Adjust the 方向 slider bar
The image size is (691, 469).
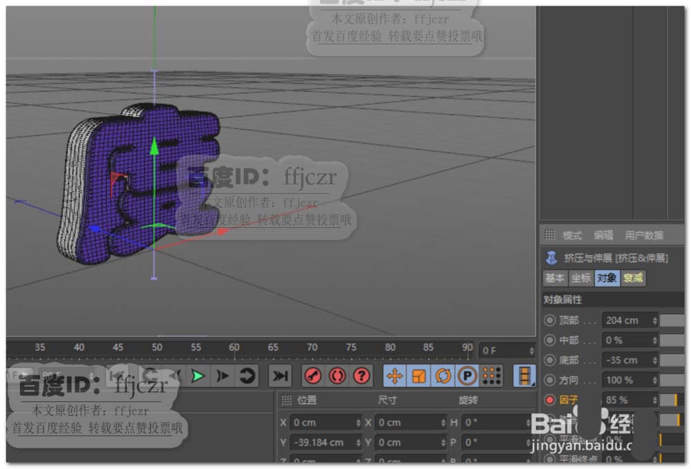(672, 380)
